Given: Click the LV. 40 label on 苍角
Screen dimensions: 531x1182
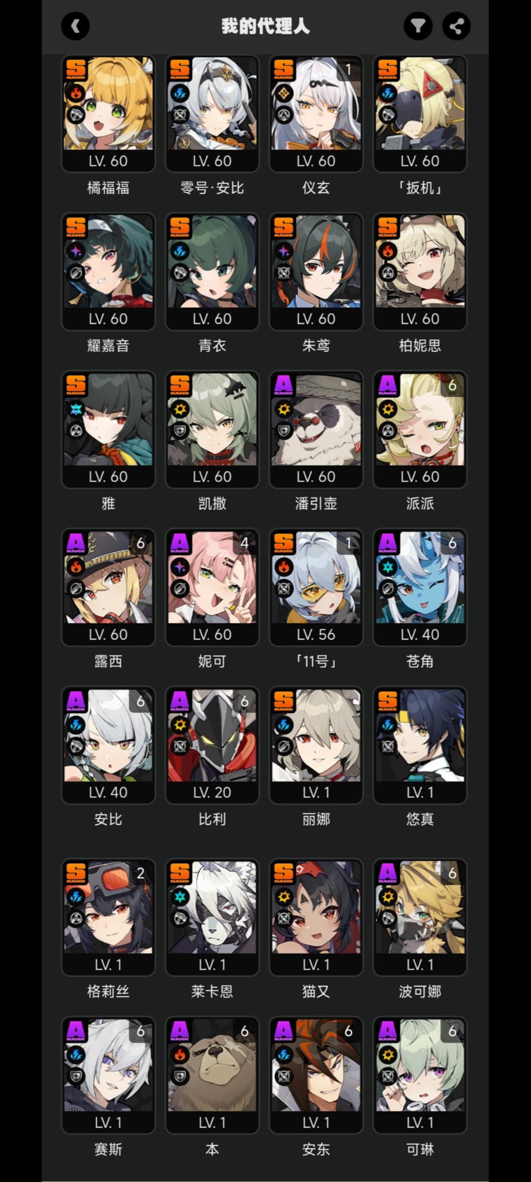Looking at the screenshot, I should pyautogui.click(x=420, y=634).
